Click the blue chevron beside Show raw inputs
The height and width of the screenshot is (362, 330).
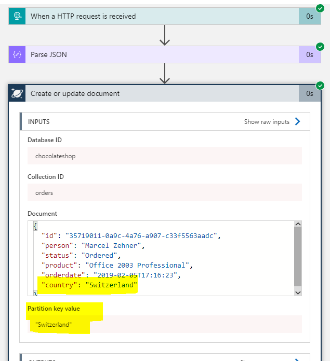[x=298, y=122]
